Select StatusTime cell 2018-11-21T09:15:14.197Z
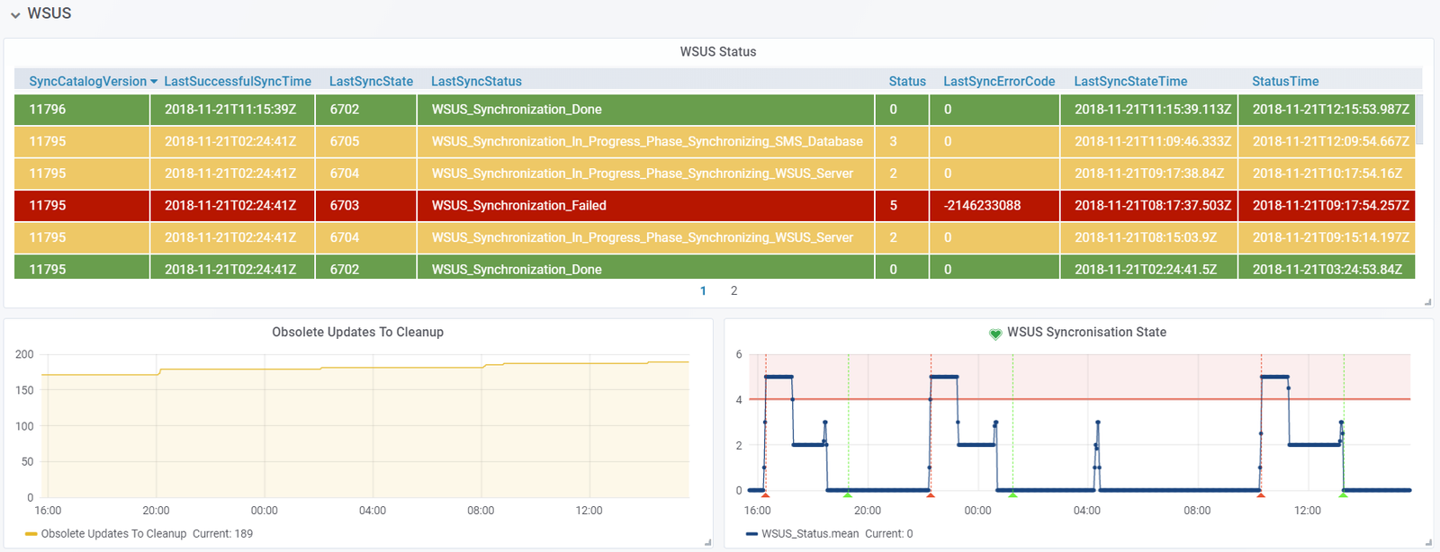Image resolution: width=1440 pixels, height=552 pixels. click(x=1327, y=238)
